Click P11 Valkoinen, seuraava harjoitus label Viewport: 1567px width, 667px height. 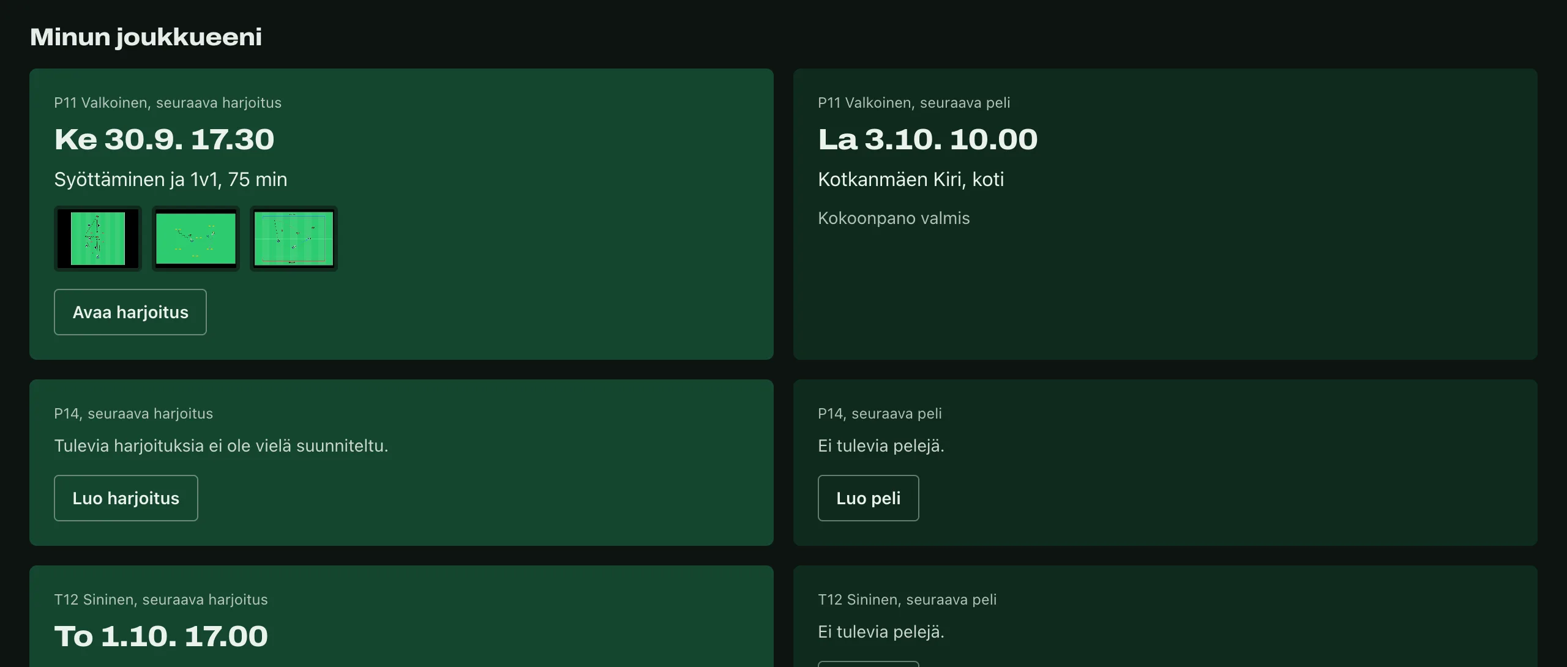point(168,103)
